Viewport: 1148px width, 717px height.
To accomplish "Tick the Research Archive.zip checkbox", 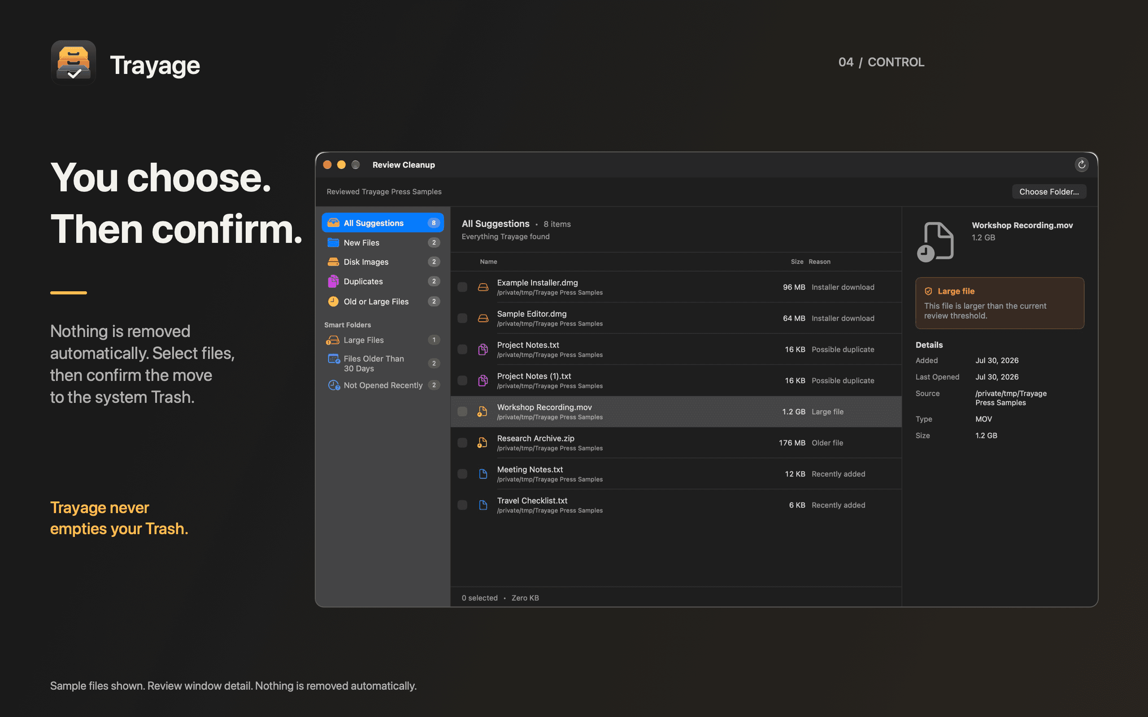I will [462, 443].
